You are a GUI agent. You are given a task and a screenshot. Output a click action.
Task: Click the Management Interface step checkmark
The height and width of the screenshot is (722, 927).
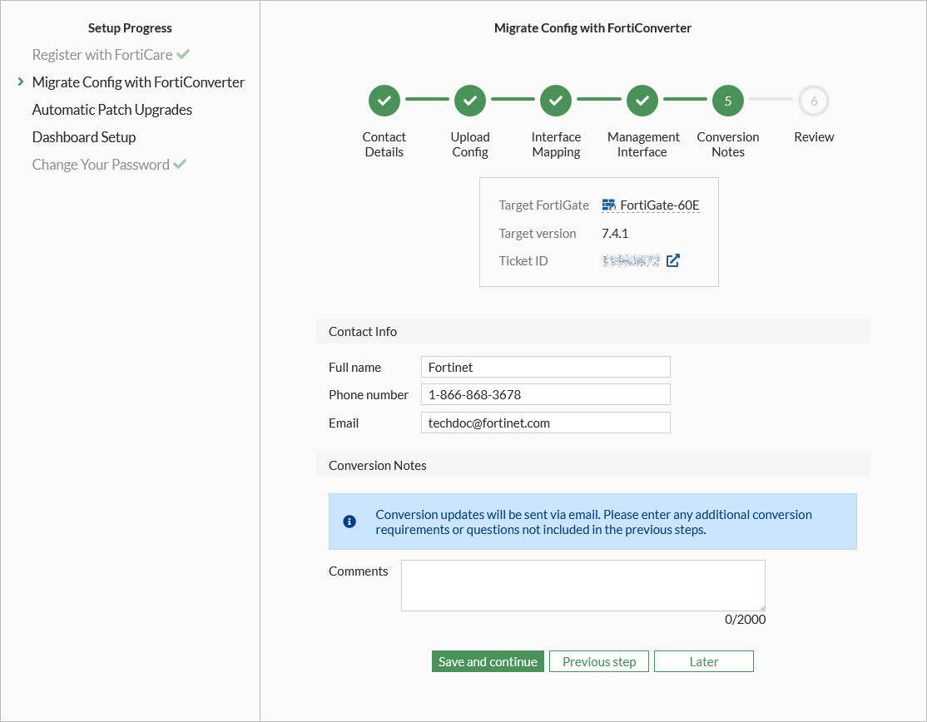pyautogui.click(x=642, y=101)
